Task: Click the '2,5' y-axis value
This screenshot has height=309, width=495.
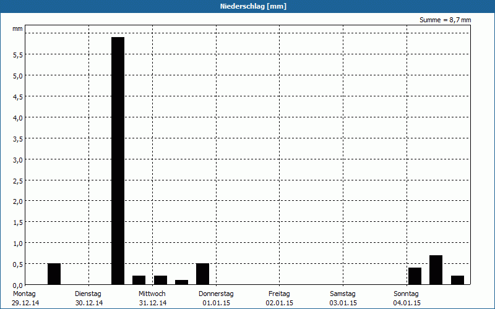Action: click(x=17, y=180)
